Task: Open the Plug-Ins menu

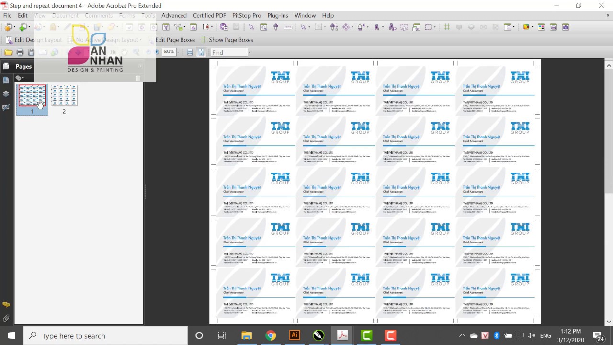Action: click(278, 15)
